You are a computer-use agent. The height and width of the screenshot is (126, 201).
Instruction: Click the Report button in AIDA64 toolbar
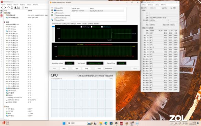click(25, 8)
